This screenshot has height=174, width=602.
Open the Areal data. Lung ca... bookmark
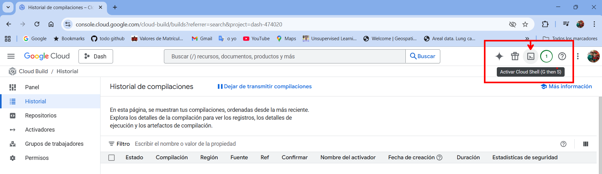450,39
